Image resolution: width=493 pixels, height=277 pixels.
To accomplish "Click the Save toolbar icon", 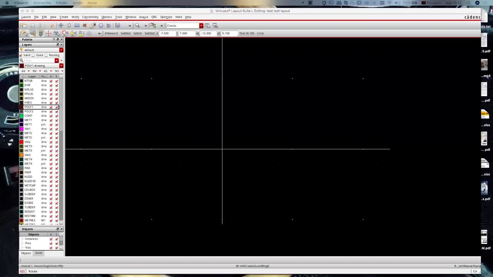I will [x=32, y=25].
